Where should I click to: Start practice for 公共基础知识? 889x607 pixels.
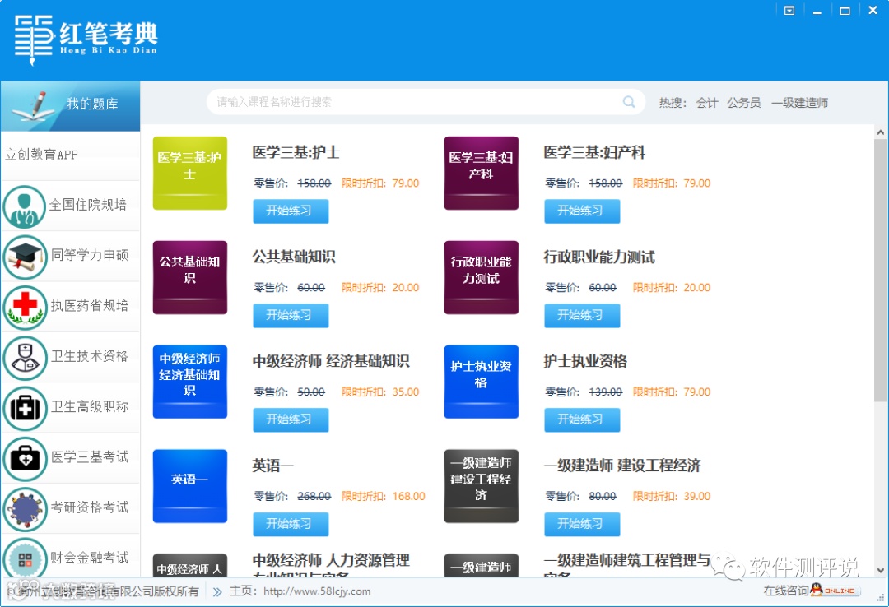click(x=291, y=315)
